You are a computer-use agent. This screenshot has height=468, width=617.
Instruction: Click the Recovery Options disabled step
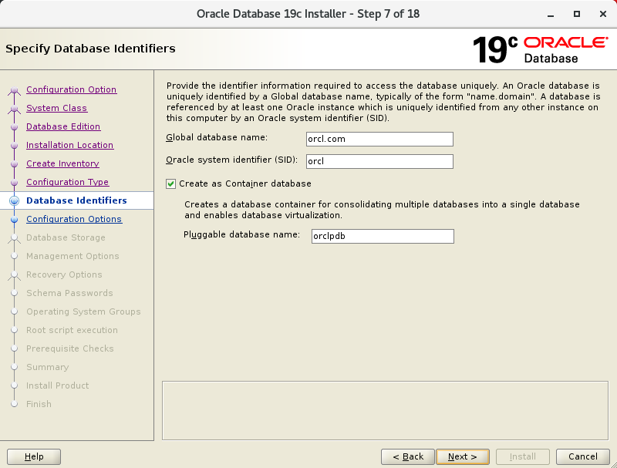pyautogui.click(x=64, y=274)
